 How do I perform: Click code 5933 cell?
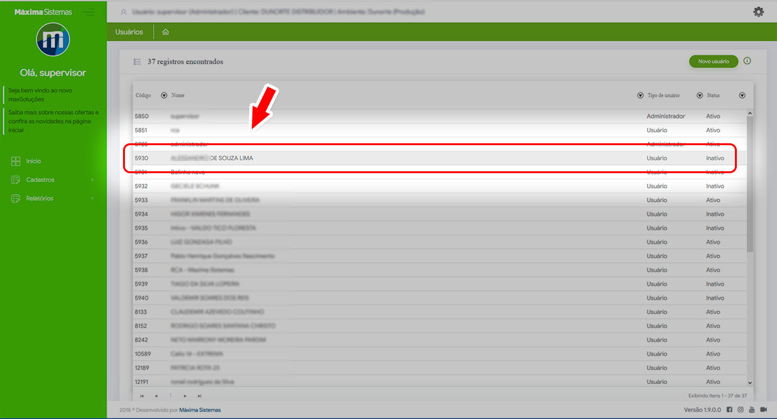tap(142, 200)
